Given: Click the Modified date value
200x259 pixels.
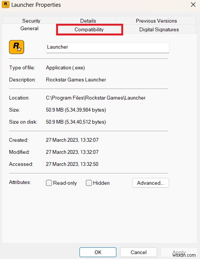Looking at the screenshot, I should (72, 152).
